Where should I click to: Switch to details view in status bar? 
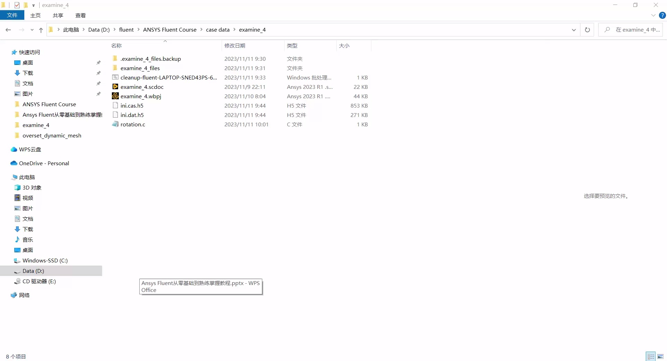pyautogui.click(x=651, y=356)
